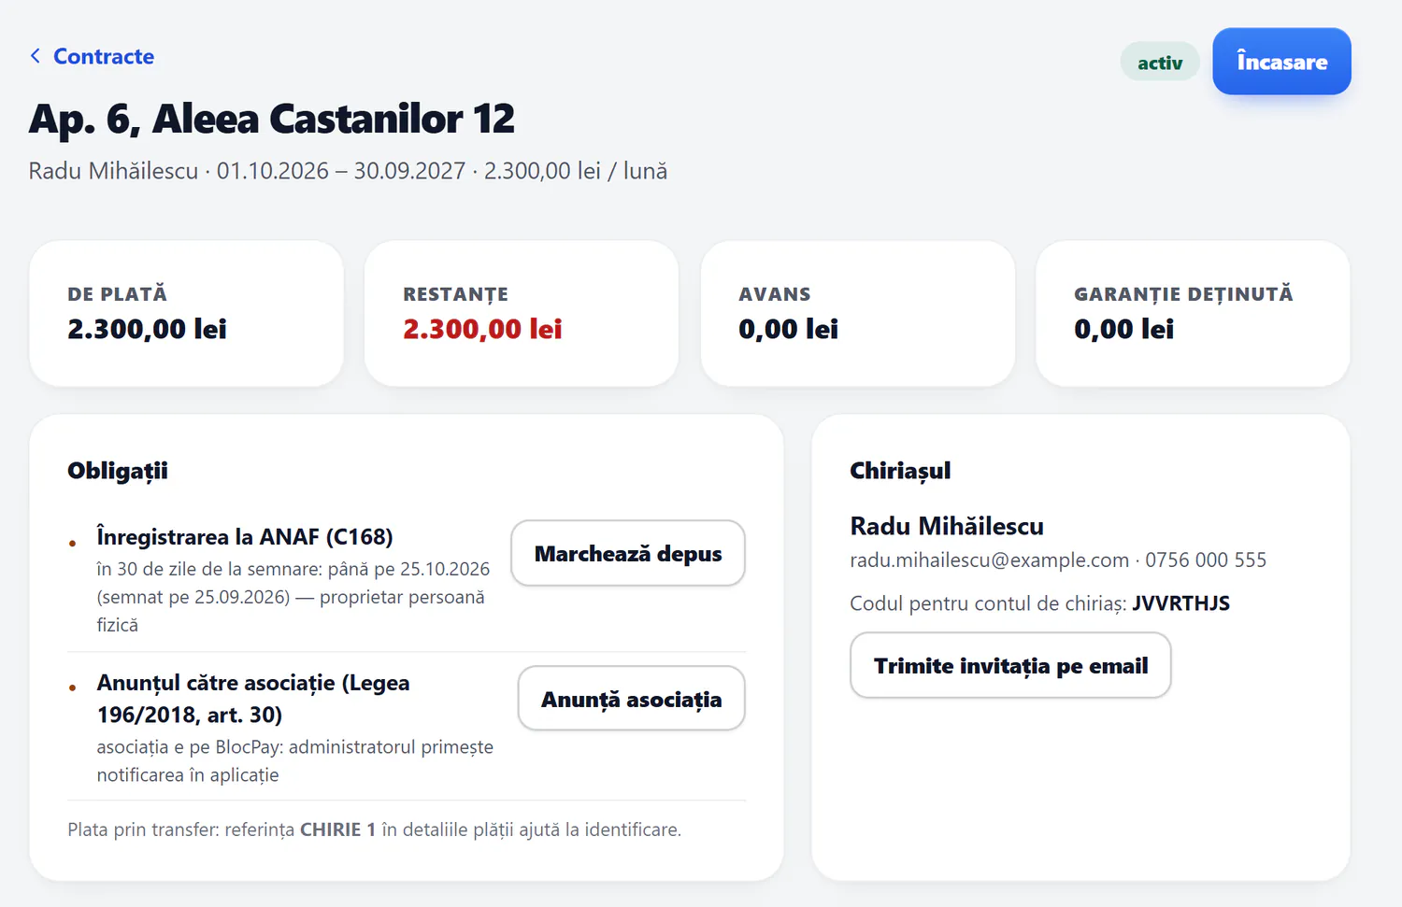Click the CHIRIE 1 payment reference
Viewport: 1402px width, 907px height.
337,829
